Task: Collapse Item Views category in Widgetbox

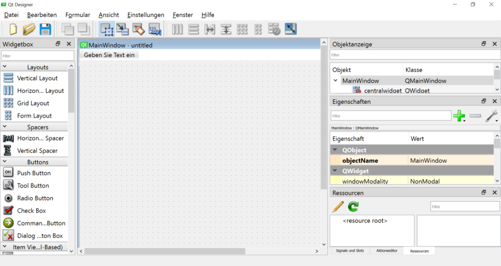Action: [5, 246]
